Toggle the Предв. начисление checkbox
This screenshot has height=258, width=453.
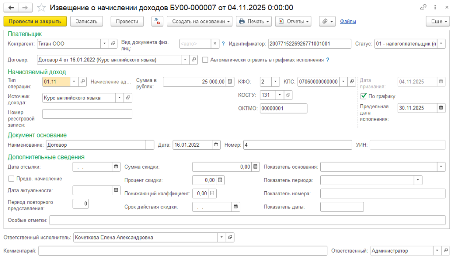11,179
